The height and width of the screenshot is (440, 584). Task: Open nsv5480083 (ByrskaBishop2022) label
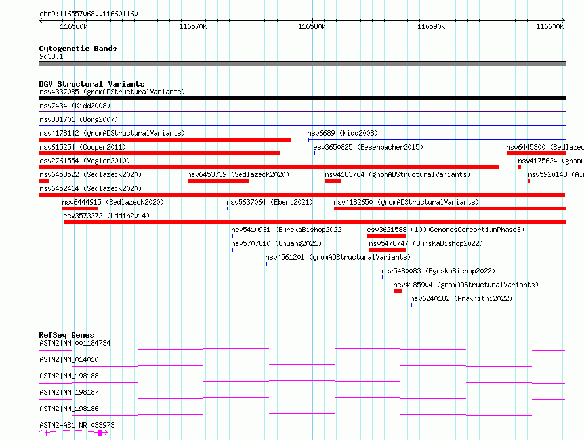[x=438, y=271]
